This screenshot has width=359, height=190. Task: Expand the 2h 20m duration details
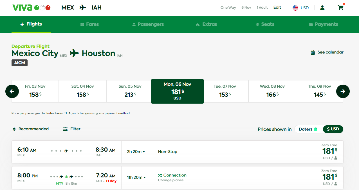(136, 152)
